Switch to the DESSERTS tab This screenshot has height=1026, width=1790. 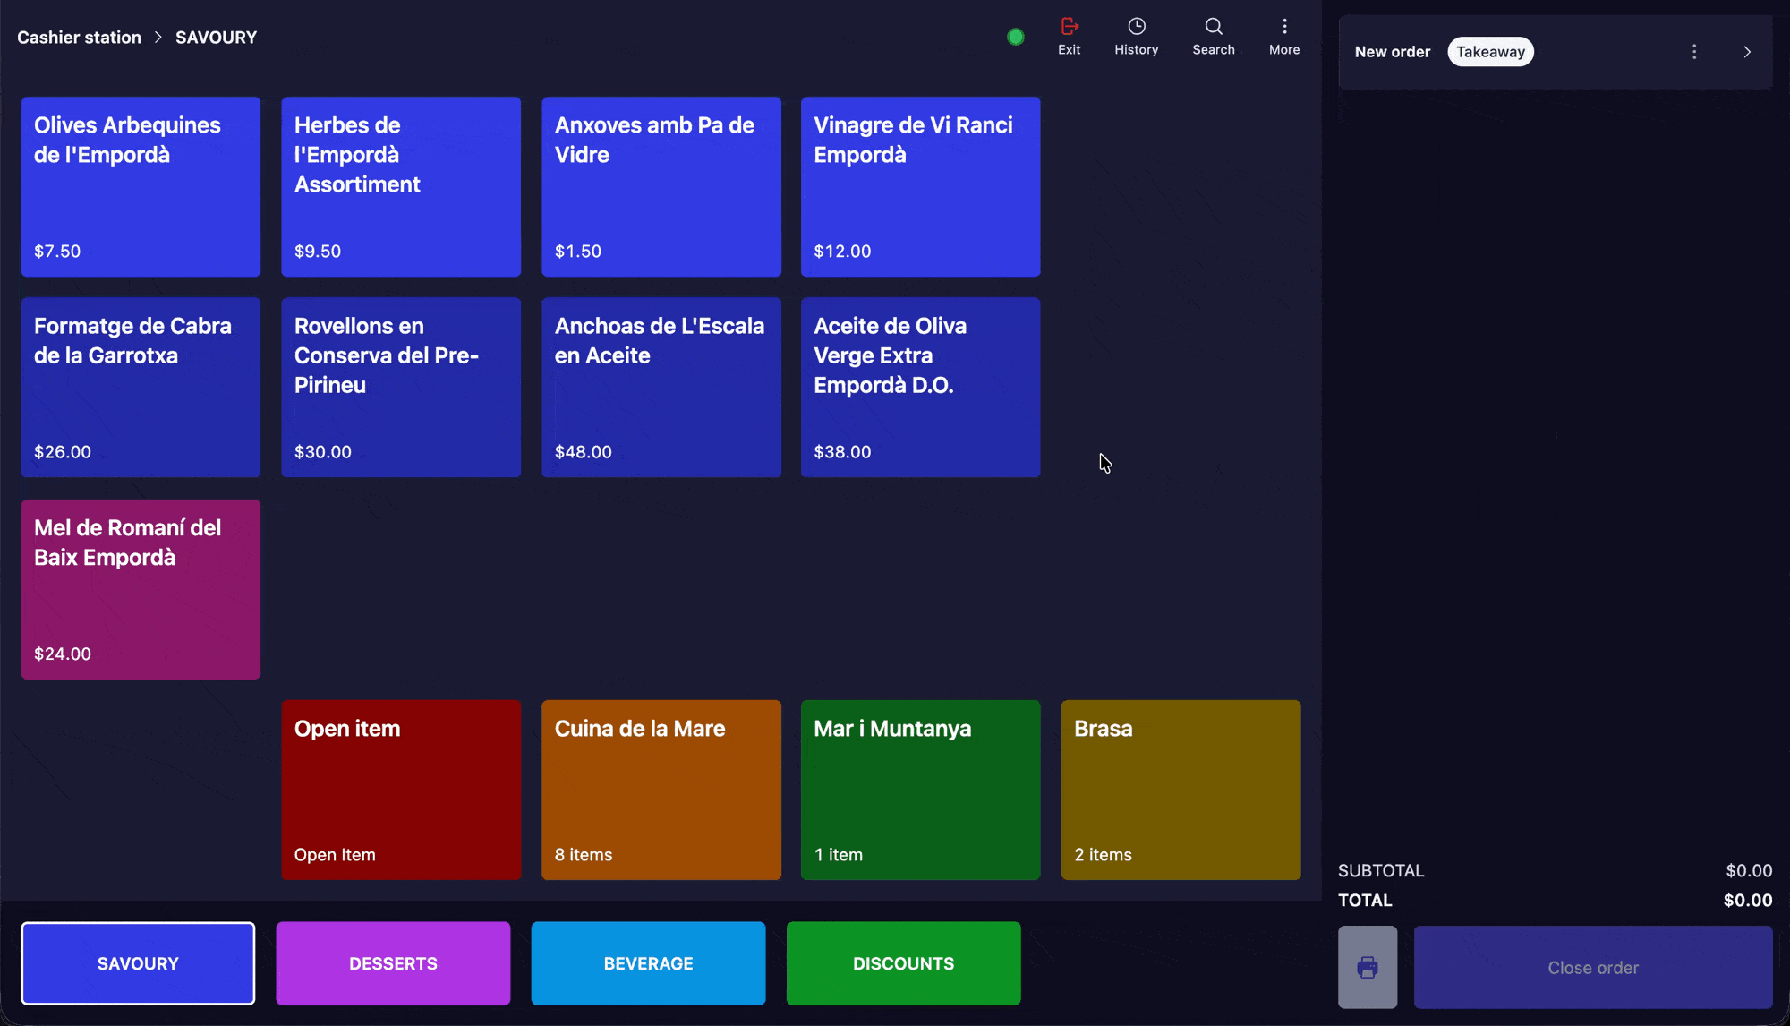point(393,963)
